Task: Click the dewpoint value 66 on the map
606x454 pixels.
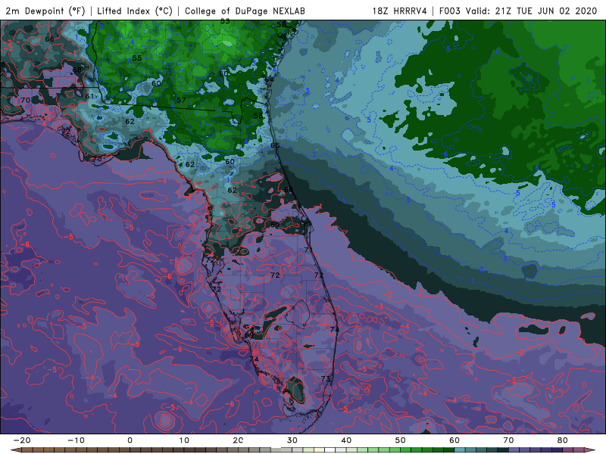Action: pyautogui.click(x=49, y=39)
